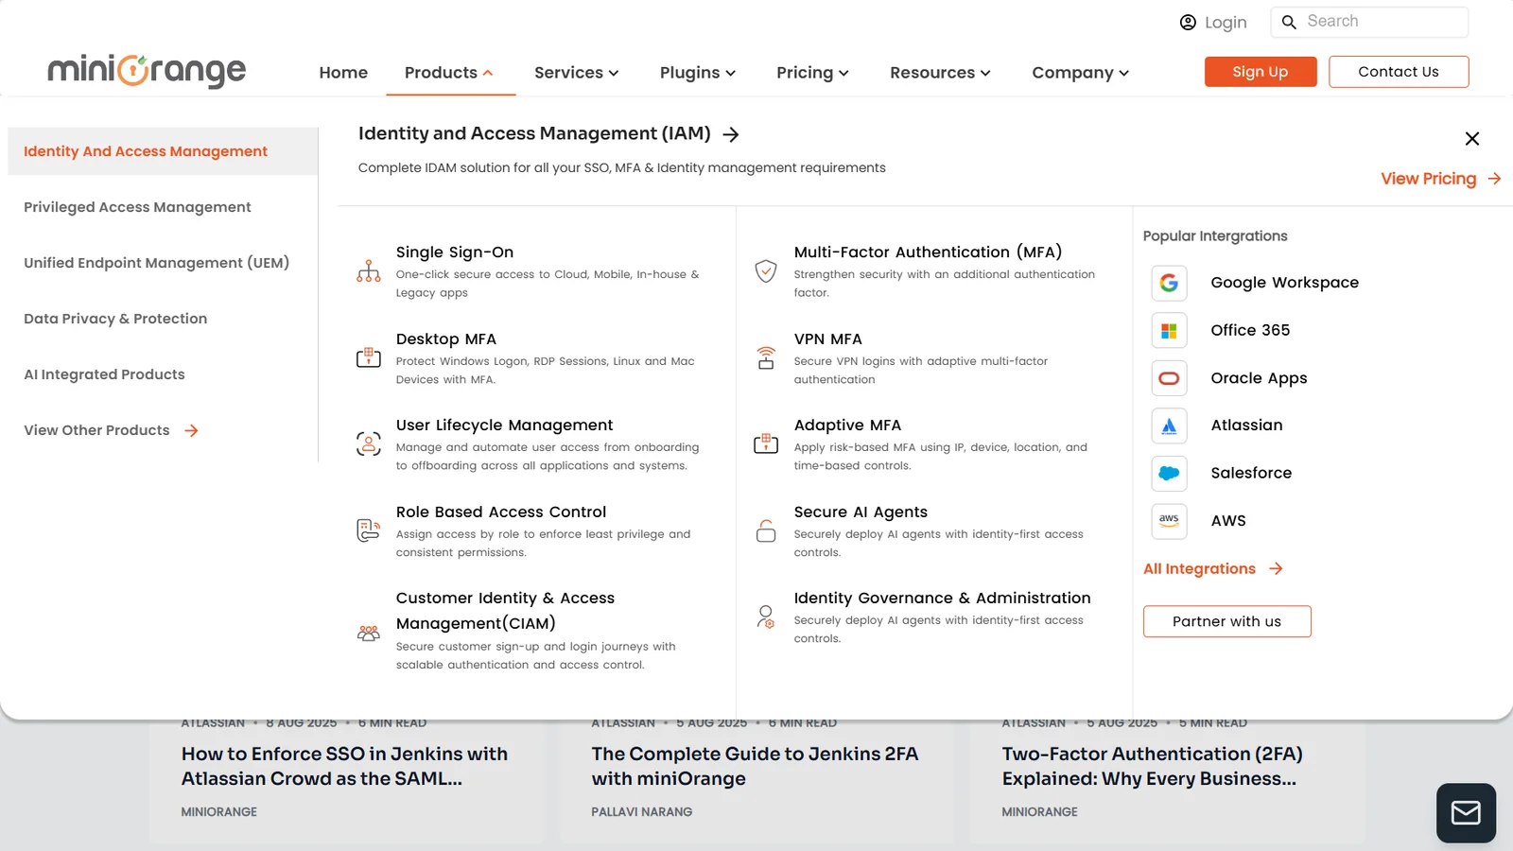1513x851 pixels.
Task: Click the Partner with us button
Action: [1227, 621]
